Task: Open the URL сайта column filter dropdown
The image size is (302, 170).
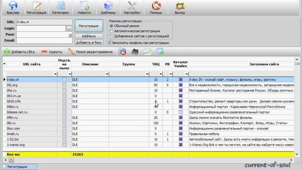Action: coord(55,74)
